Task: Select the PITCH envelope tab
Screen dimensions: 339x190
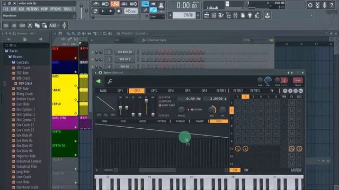Action: [x=162, y=121]
